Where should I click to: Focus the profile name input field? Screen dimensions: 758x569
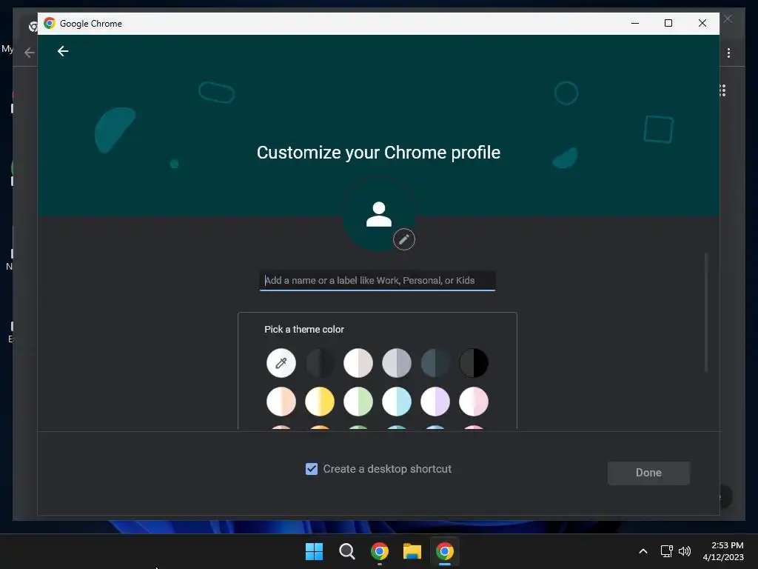[378, 281]
